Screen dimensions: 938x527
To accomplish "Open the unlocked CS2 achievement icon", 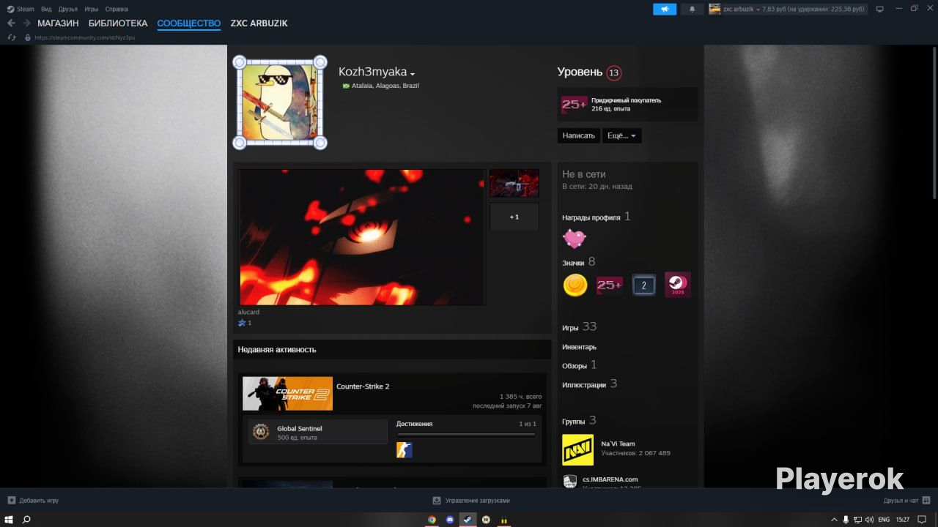I will pos(405,450).
